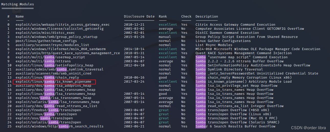Select module exploit/windows/smb/group_policy_startup
The height and width of the screenshot is (132, 330).
pos(56,37)
